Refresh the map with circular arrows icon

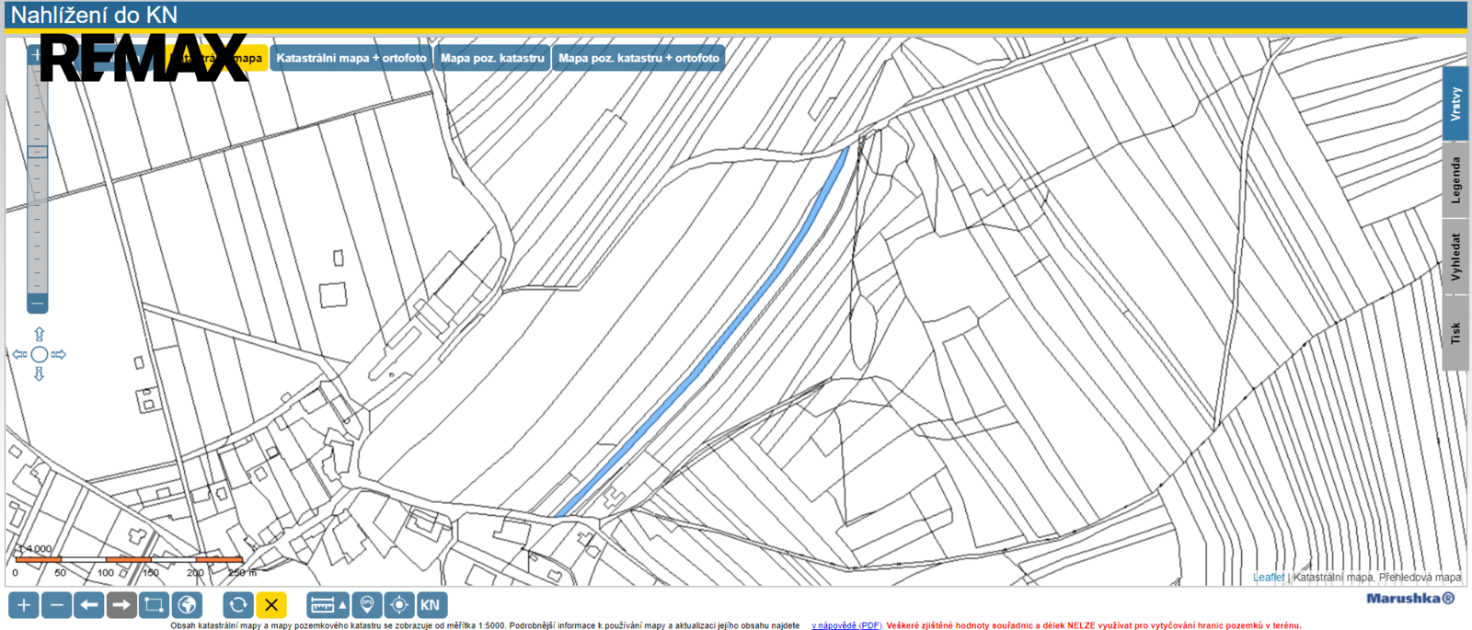238,605
